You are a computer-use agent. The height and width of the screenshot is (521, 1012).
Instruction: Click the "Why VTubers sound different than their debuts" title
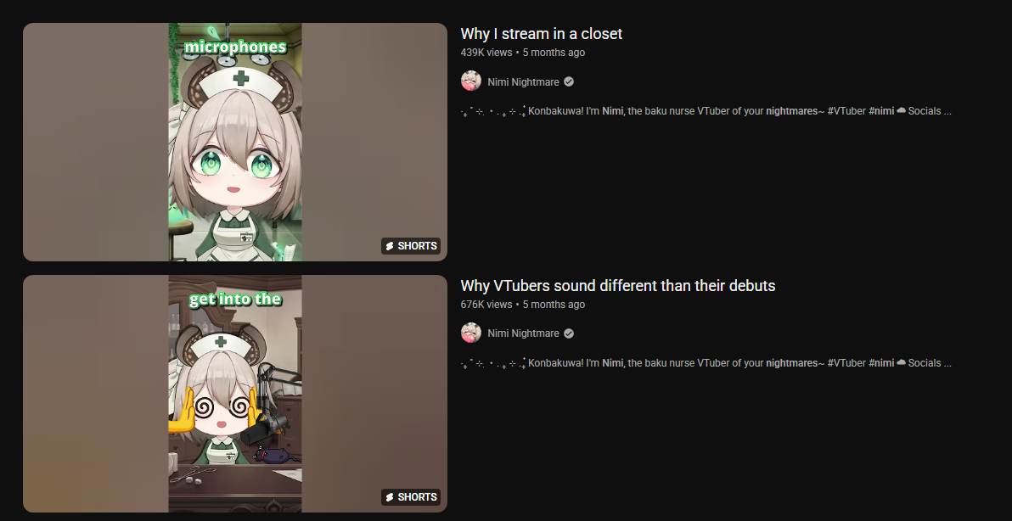coord(618,286)
